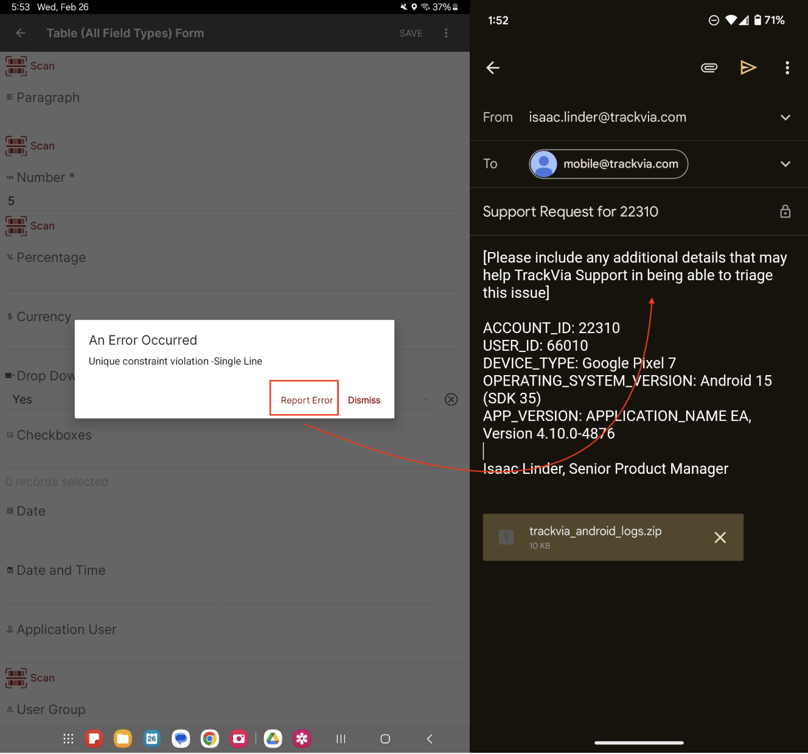The width and height of the screenshot is (808, 754).
Task: Send the support request email
Action: point(748,68)
